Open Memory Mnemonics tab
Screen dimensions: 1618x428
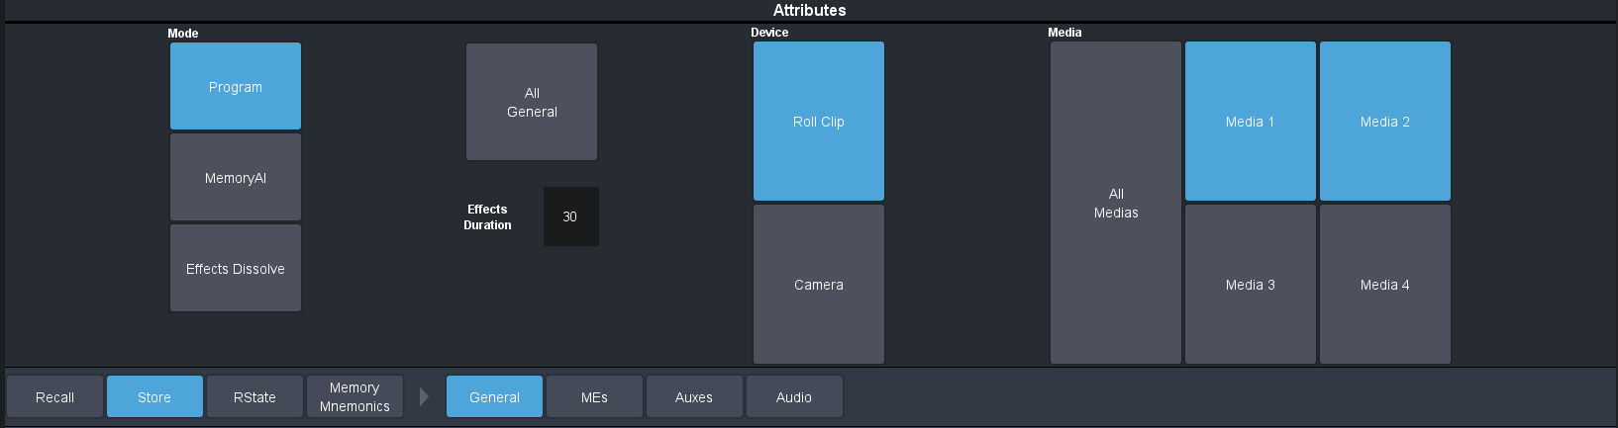click(x=354, y=396)
